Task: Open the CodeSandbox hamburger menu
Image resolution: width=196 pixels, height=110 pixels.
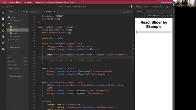Action: click(x=3, y=7)
